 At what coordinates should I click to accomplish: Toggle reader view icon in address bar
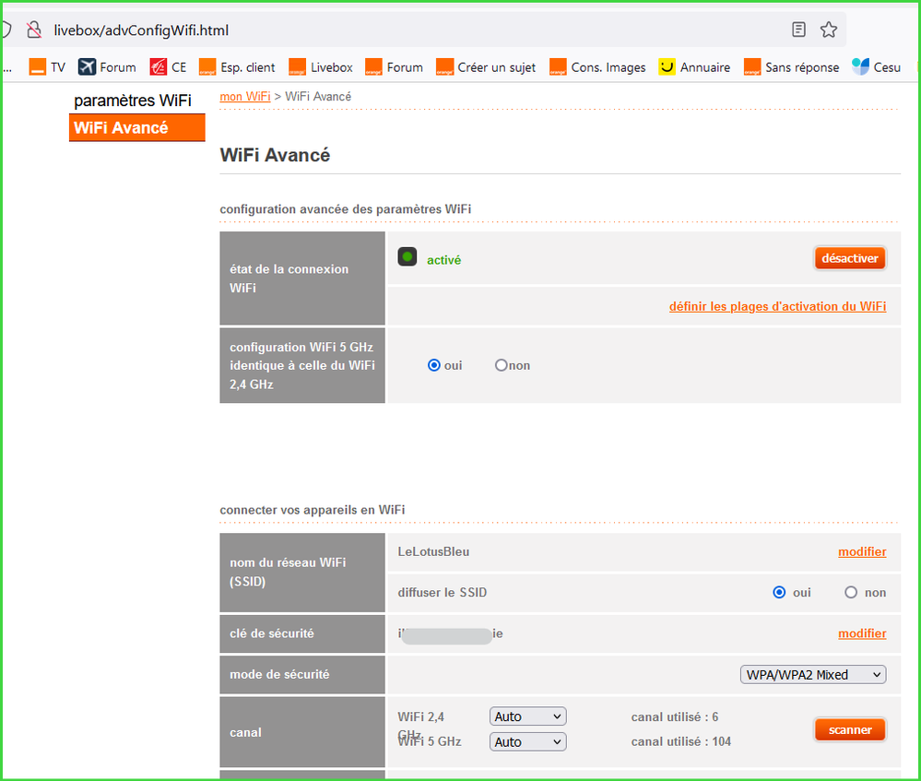(x=798, y=30)
